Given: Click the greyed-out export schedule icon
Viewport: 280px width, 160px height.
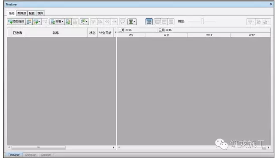Looking at the screenshot, I should tap(266, 22).
